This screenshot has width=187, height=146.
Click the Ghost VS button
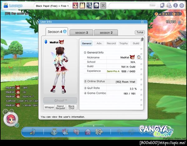pos(60,101)
